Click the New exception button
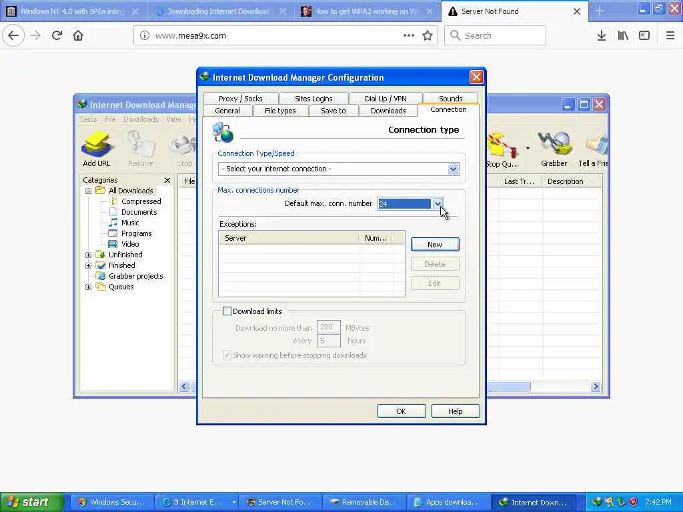Viewport: 683px width, 512px height. [x=435, y=245]
